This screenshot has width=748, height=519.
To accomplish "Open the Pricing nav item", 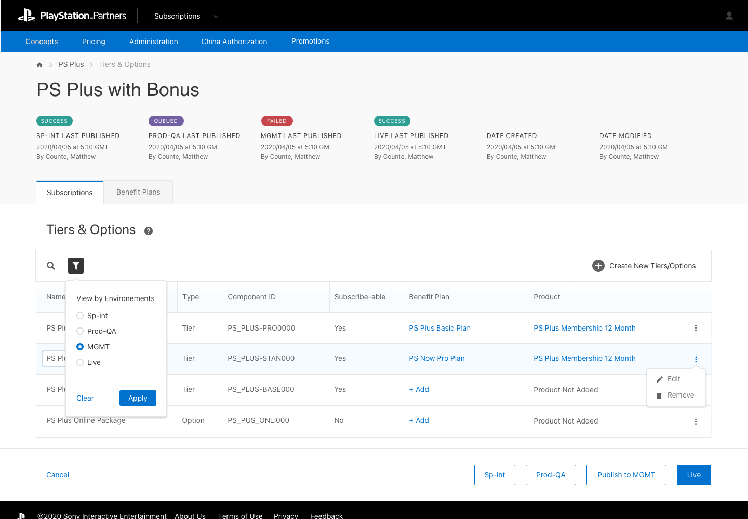I will click(x=94, y=42).
